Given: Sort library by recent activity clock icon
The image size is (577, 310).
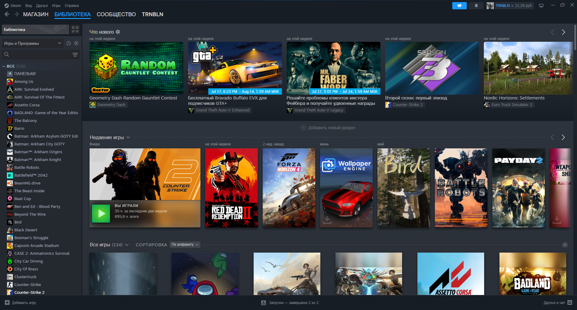Looking at the screenshot, I should pyautogui.click(x=69, y=43).
